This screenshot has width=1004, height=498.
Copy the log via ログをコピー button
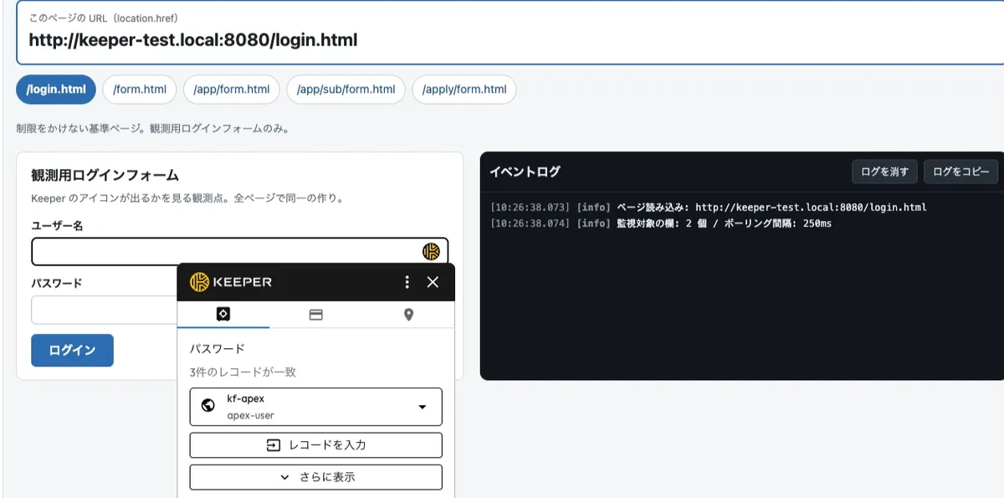[x=960, y=172]
